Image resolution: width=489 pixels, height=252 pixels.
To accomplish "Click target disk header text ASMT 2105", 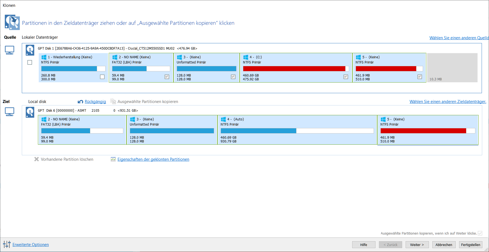I will [88, 111].
